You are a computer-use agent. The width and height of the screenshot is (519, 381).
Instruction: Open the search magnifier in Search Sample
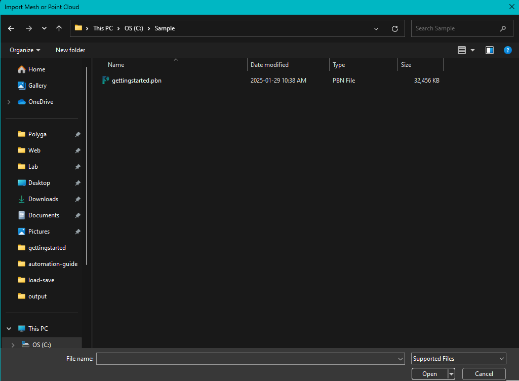tap(503, 28)
